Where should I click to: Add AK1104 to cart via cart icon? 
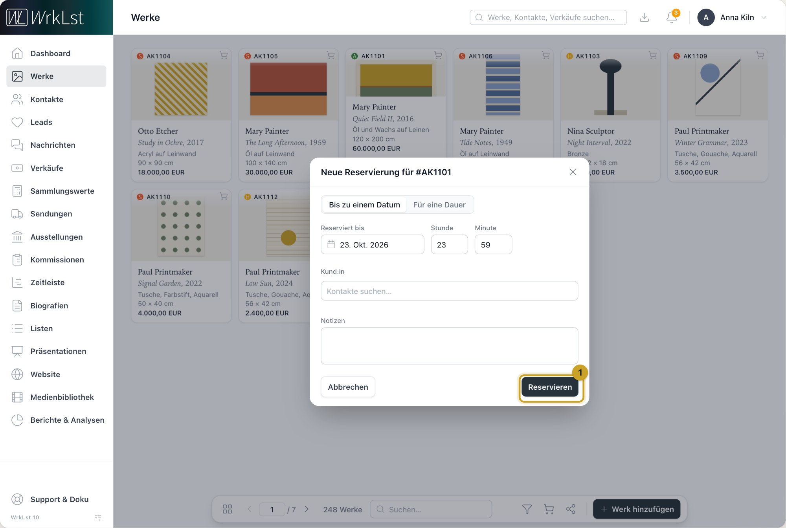[224, 55]
